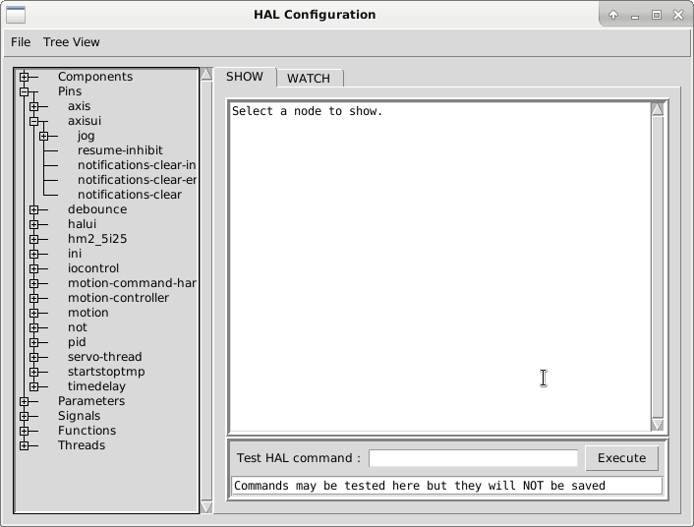Expand the halui pins node

33,224
